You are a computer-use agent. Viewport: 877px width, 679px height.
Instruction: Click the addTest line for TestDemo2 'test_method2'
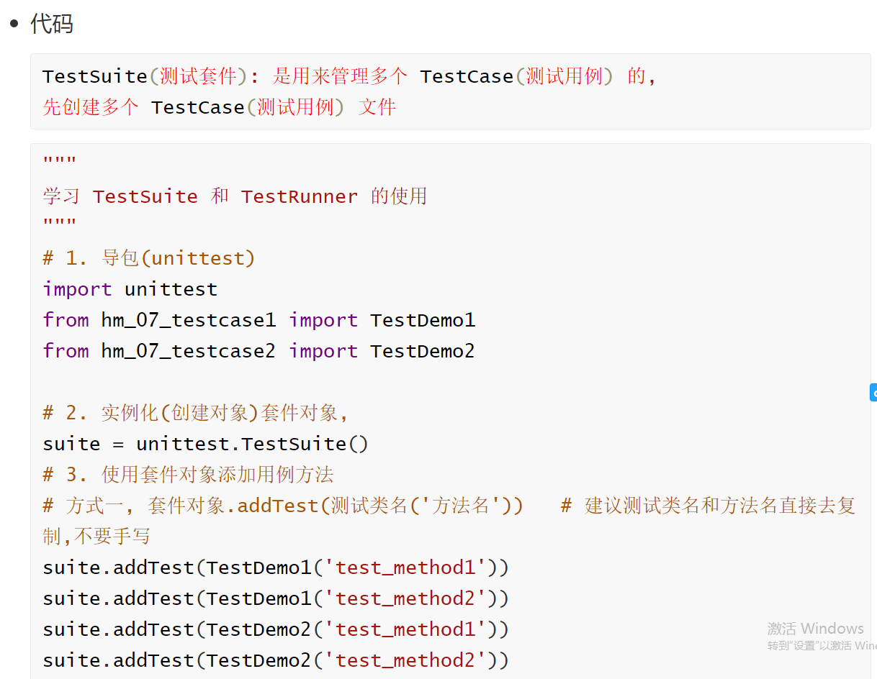pos(276,660)
